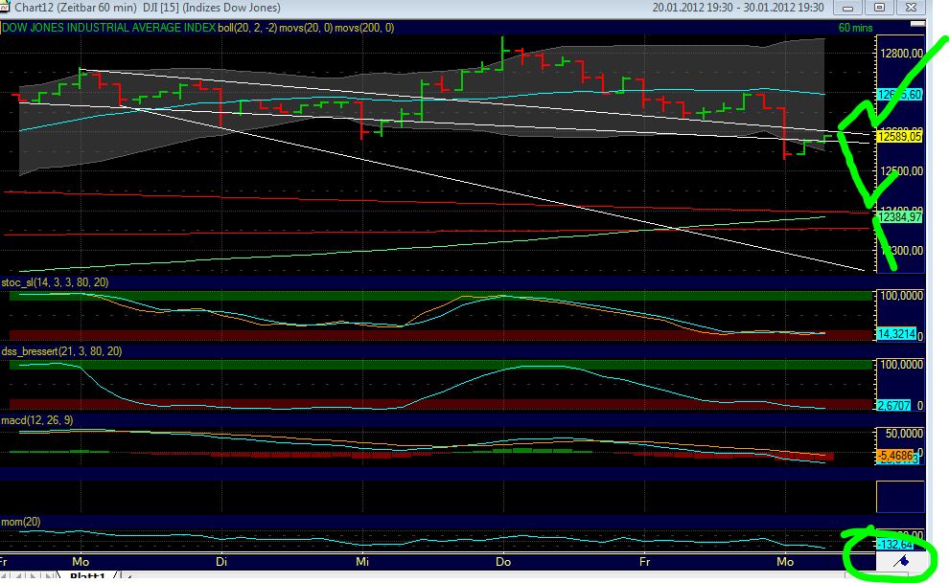Click the Di day label on time axis
The image size is (949, 583).
click(x=221, y=562)
